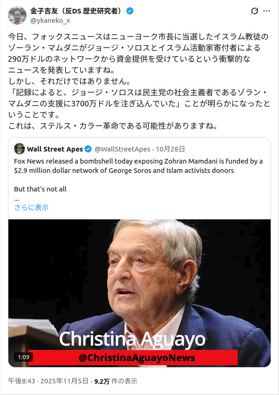Screen dimensions: 279x395
Task: Click the Grok icon in tweet header
Action: (254, 11)
